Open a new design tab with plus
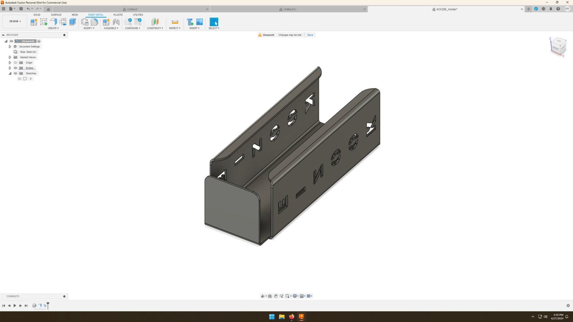The image size is (573, 322). (529, 9)
